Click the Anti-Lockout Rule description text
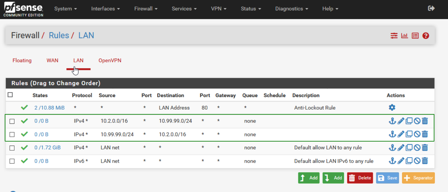 (x=315, y=108)
